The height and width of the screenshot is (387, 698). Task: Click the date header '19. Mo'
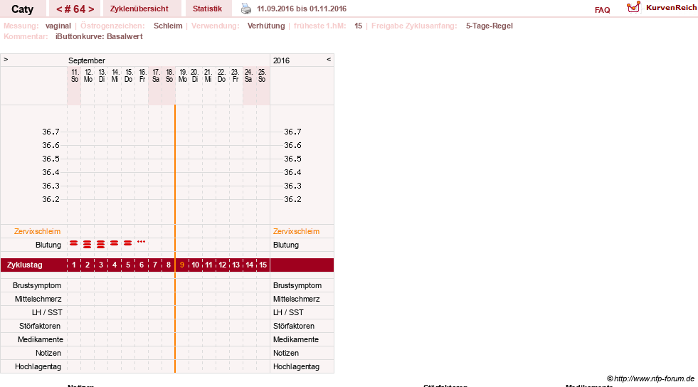(183, 75)
